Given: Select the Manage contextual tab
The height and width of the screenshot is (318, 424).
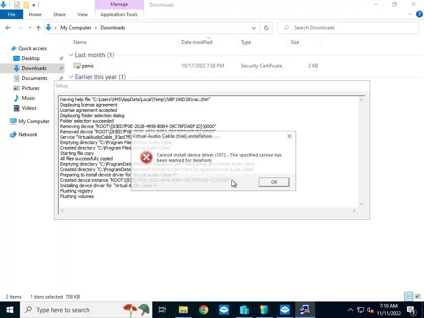Looking at the screenshot, I should [x=119, y=4].
